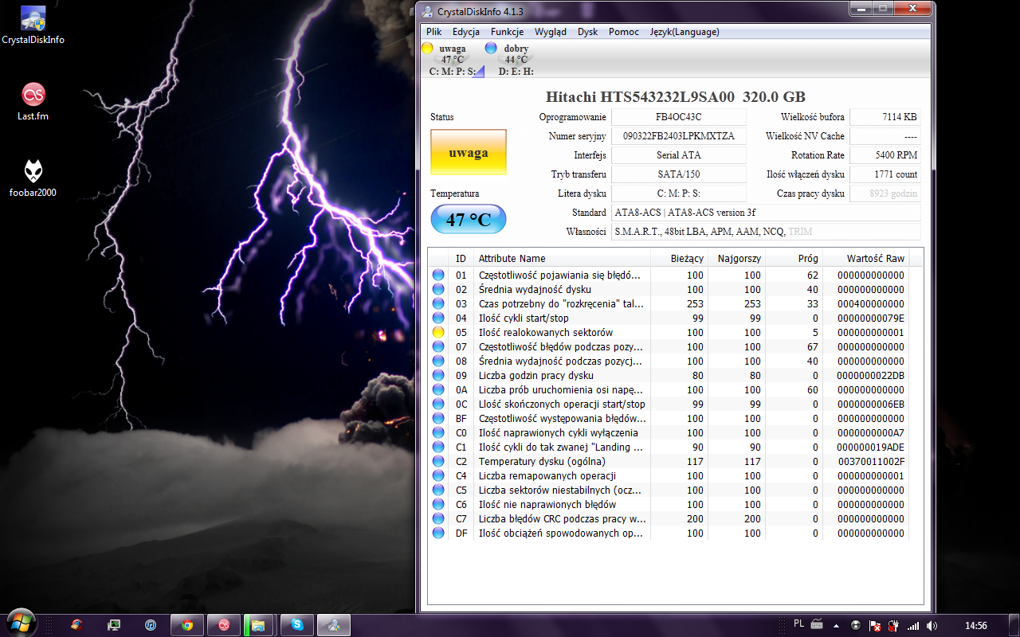This screenshot has height=637, width=1020.
Task: Click the buffer size value '7114 KB'
Action: point(885,117)
